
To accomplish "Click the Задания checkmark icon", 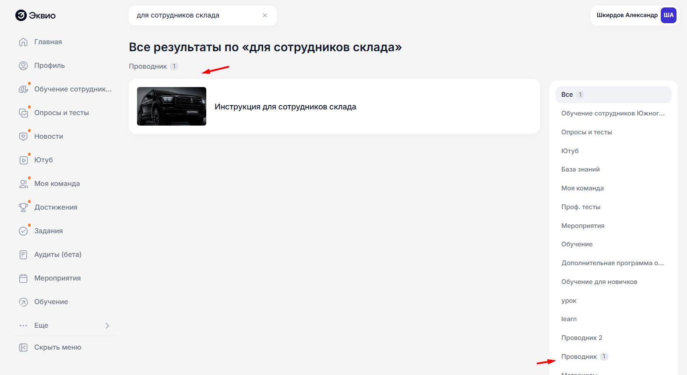I will pyautogui.click(x=23, y=231).
